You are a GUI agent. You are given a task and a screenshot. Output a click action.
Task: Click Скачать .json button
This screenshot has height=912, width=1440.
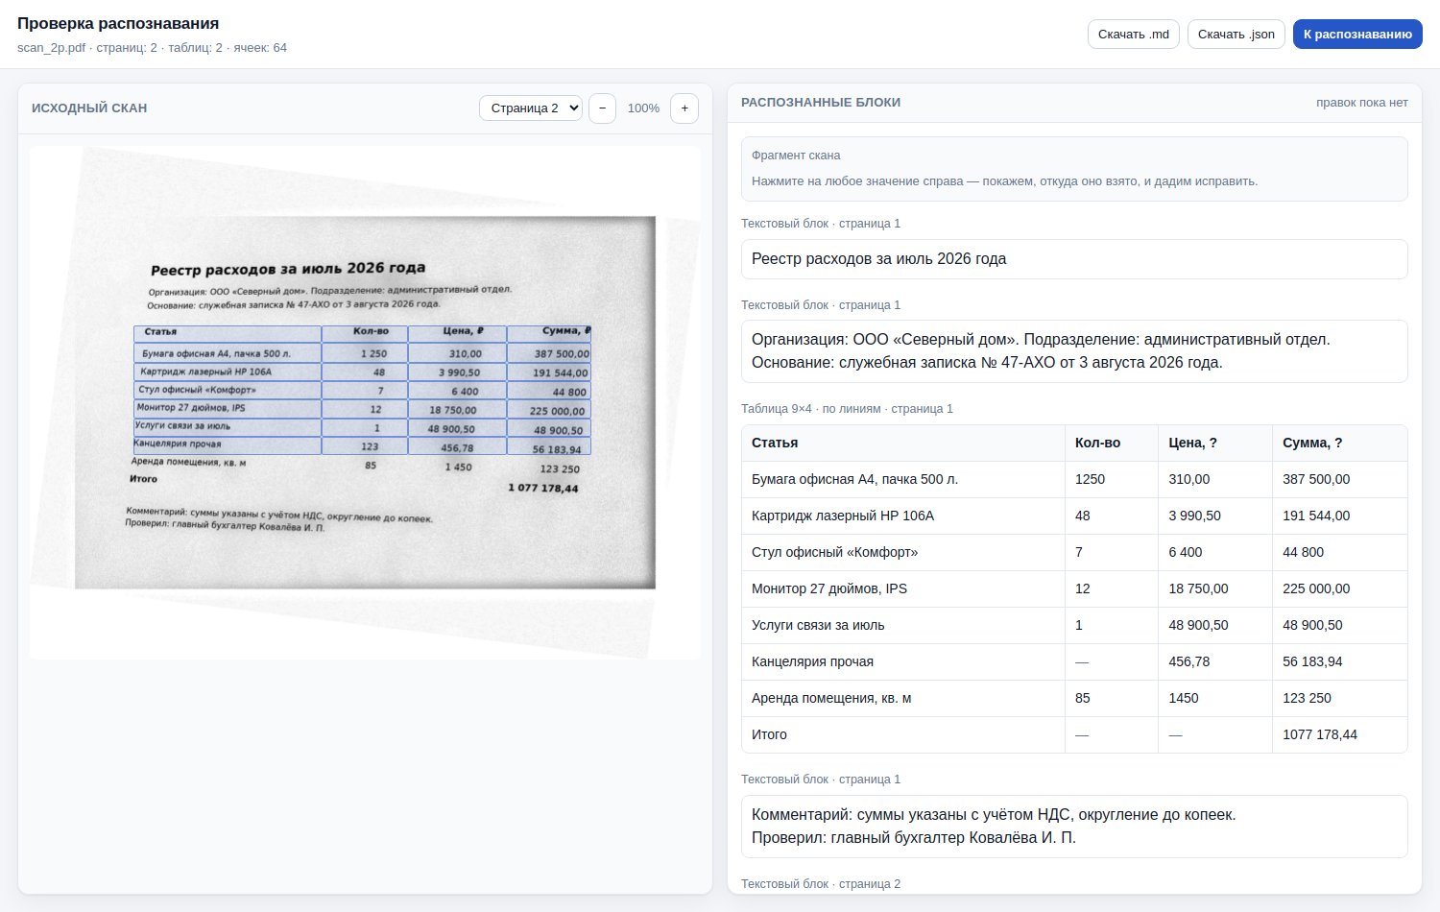coord(1236,35)
